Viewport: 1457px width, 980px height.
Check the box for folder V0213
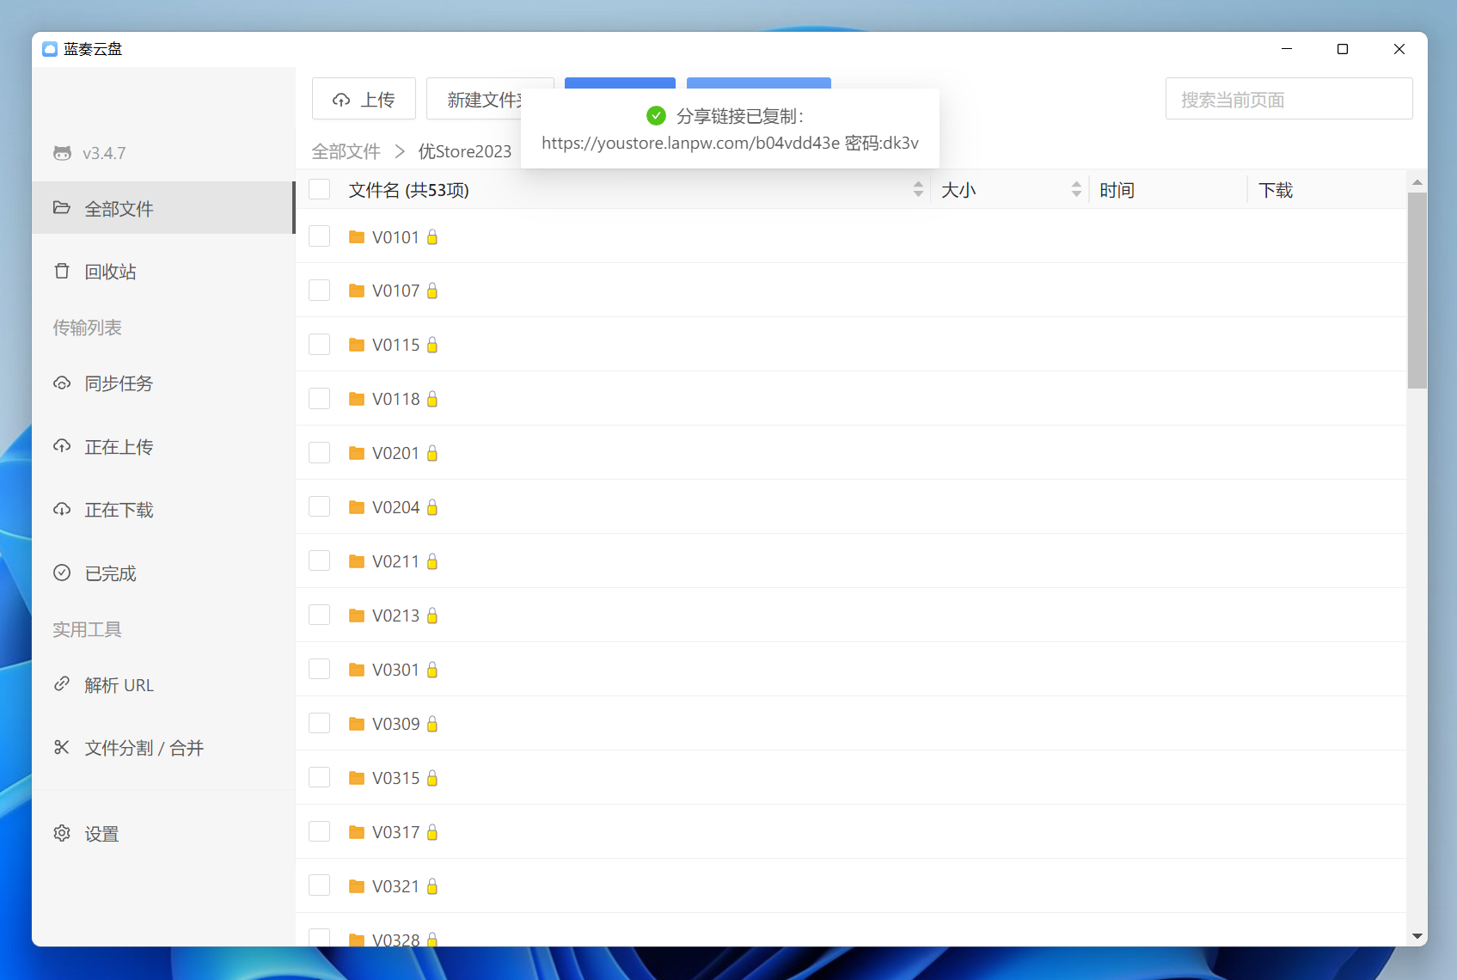tap(320, 616)
